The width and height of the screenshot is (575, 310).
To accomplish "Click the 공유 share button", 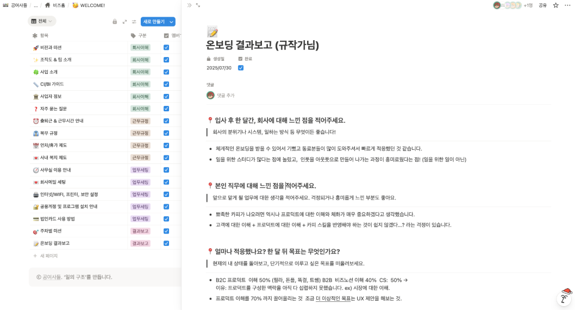I will [x=542, y=5].
